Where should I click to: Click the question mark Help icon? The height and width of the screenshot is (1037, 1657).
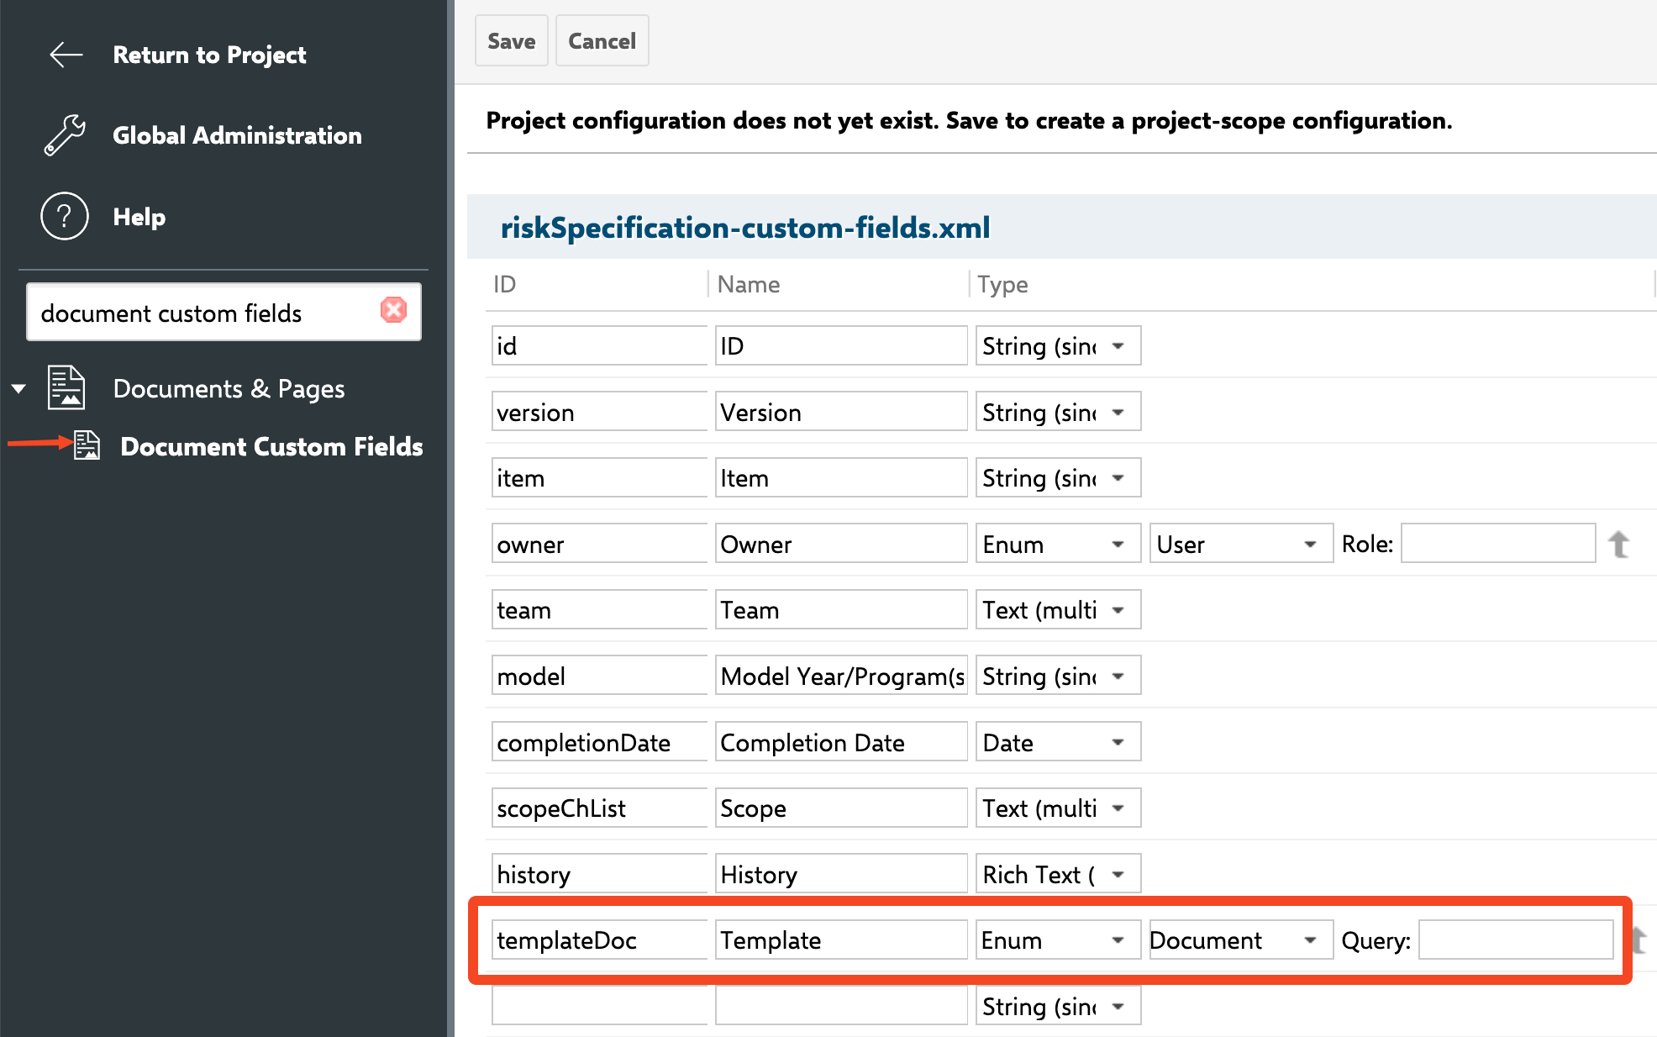coord(65,216)
